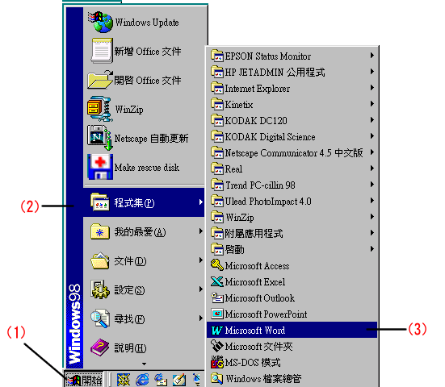Click the Internet Explorer quick launch icon
The image size is (445, 387).
coord(142,380)
